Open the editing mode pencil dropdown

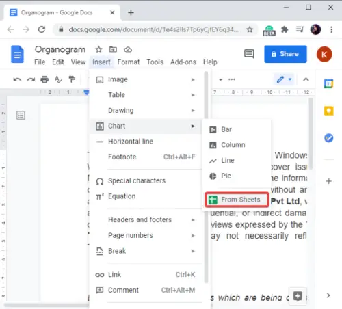point(284,79)
